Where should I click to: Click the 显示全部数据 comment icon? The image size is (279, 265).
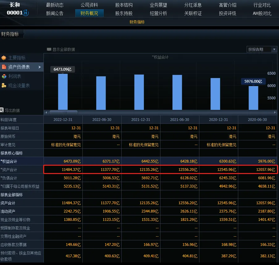pyautogui.click(x=49, y=49)
